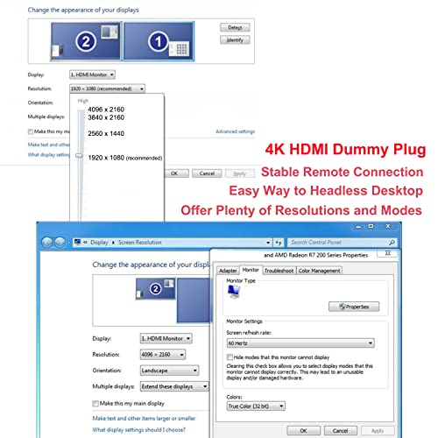Click the Identify button in upper display panel
Screen dimensions: 438x438
click(235, 40)
